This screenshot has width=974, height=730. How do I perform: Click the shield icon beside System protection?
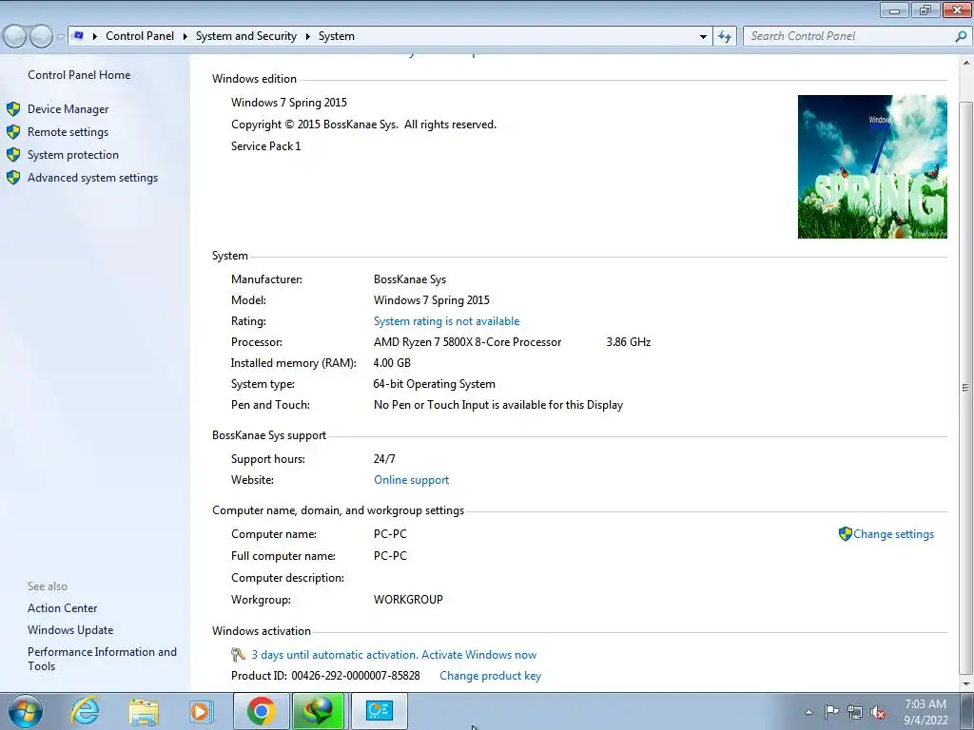pyautogui.click(x=13, y=155)
